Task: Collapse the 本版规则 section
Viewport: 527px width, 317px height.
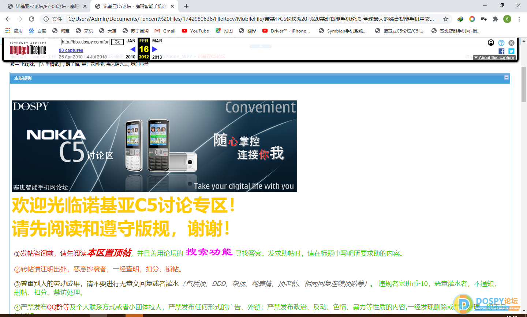Action: tap(507, 77)
